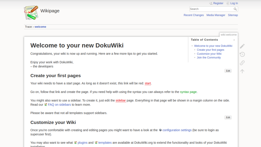Click the Table of Contents heading
Screen dimensions: 261x147
(204, 40)
